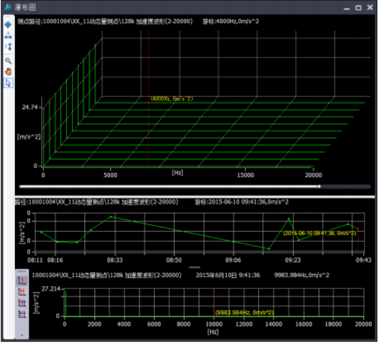
Task: Select the pan-all-directions tool in the left toolbar
Action: (x=8, y=25)
